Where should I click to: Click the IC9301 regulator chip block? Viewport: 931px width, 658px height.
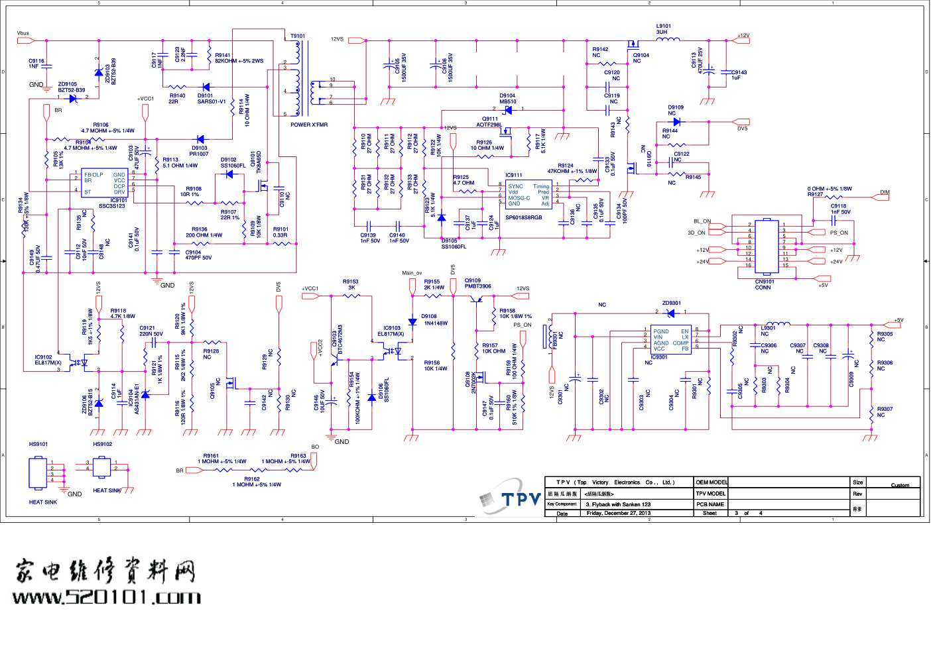(x=670, y=340)
